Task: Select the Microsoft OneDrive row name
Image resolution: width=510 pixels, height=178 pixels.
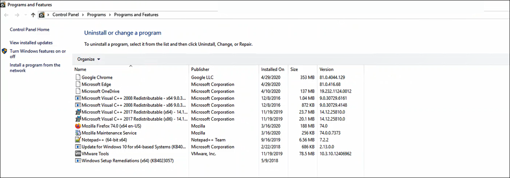Action: click(x=100, y=92)
